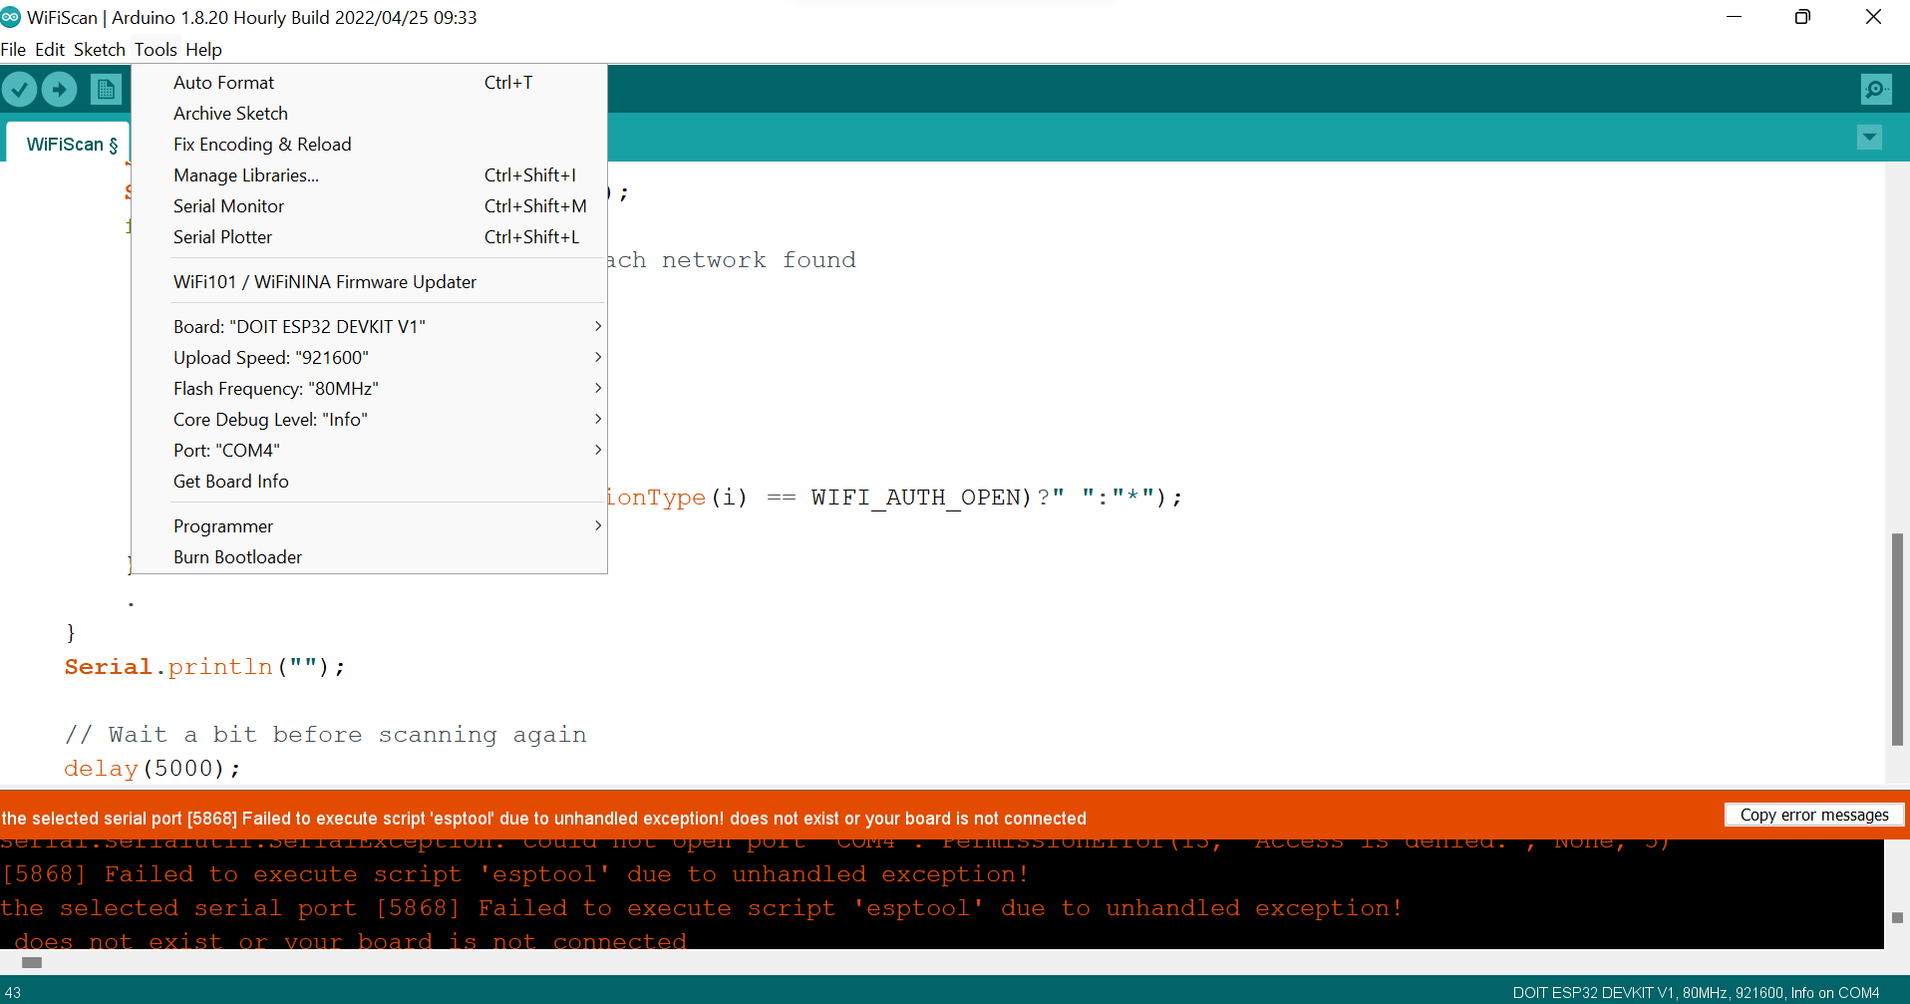Screen dimensions: 1910x1004
Task: Click Get Board Info entry
Action: coord(231,482)
